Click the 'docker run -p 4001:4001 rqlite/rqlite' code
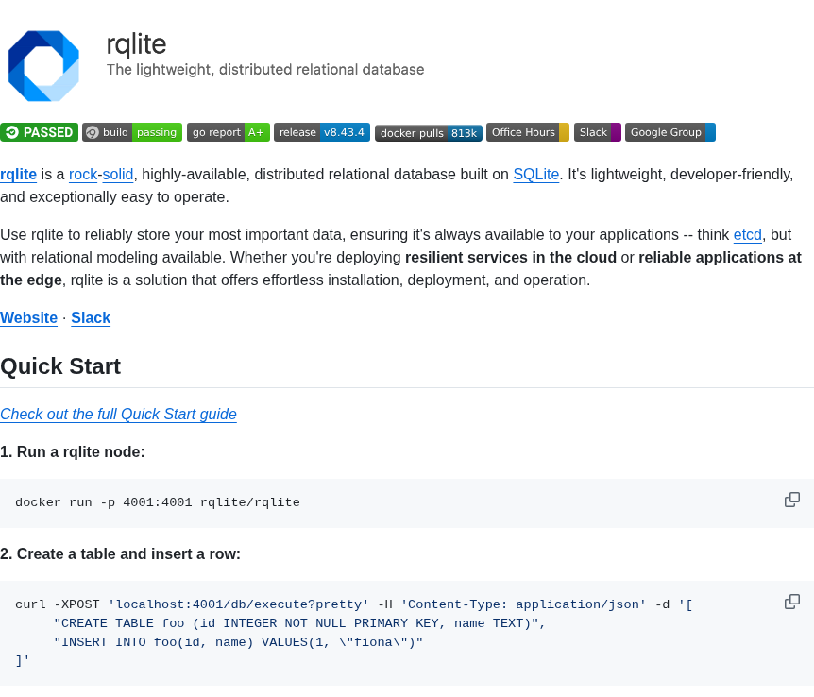 click(158, 502)
